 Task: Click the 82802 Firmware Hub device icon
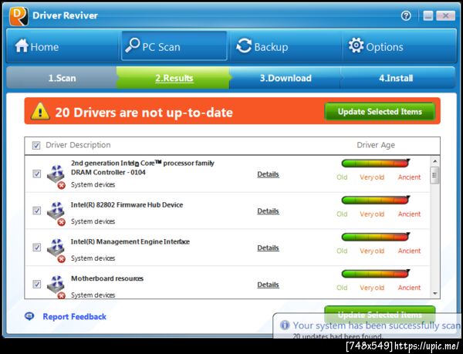tap(56, 214)
